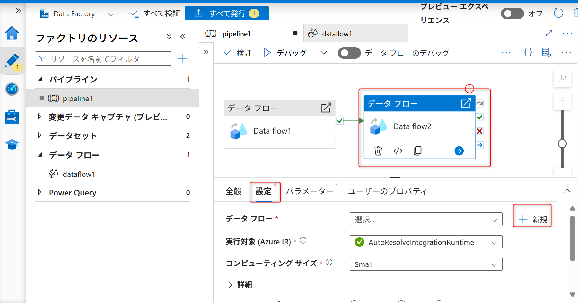Open the Monitor gauge icon in sidebar
Image resolution: width=578 pixels, height=303 pixels.
tap(12, 89)
